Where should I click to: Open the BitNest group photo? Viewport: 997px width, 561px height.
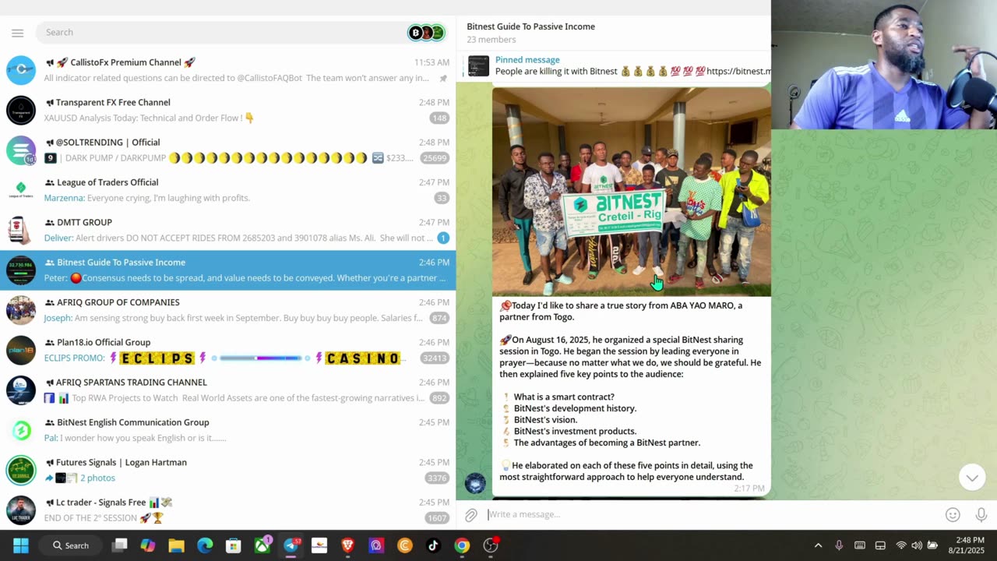coord(631,192)
